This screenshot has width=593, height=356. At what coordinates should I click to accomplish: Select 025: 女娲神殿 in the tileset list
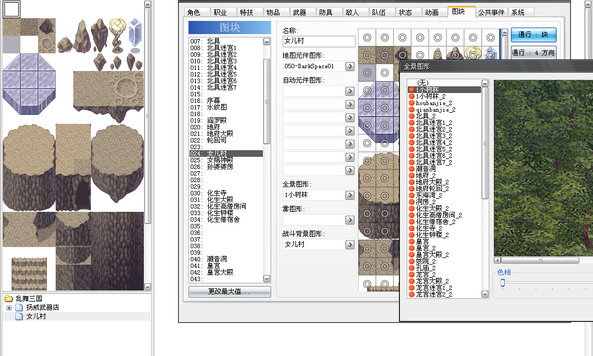pyautogui.click(x=226, y=160)
